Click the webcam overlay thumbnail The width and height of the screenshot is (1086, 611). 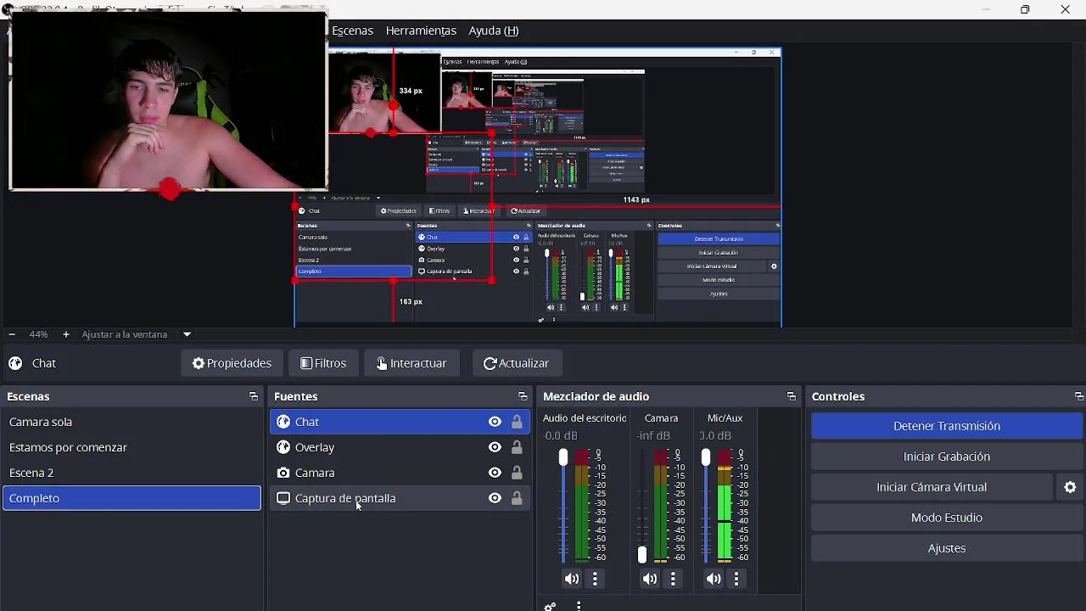168,100
